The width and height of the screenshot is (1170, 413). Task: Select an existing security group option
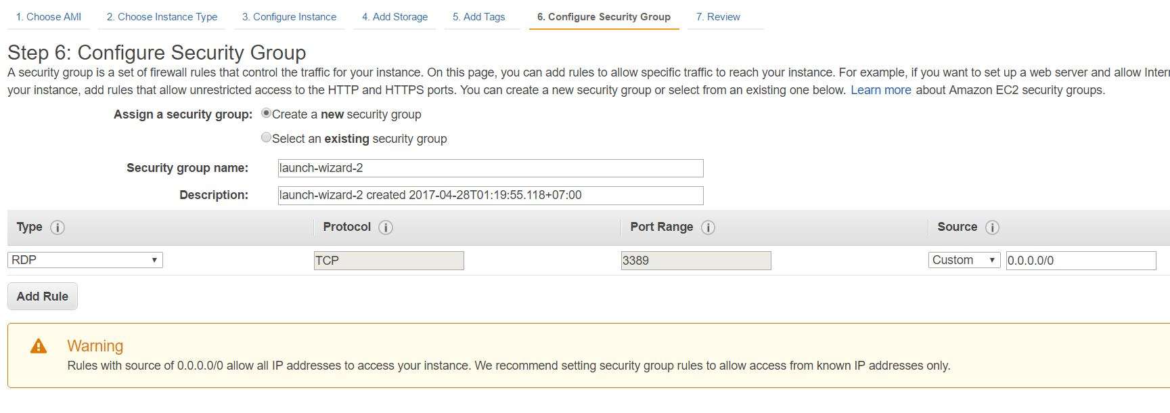[x=266, y=137]
